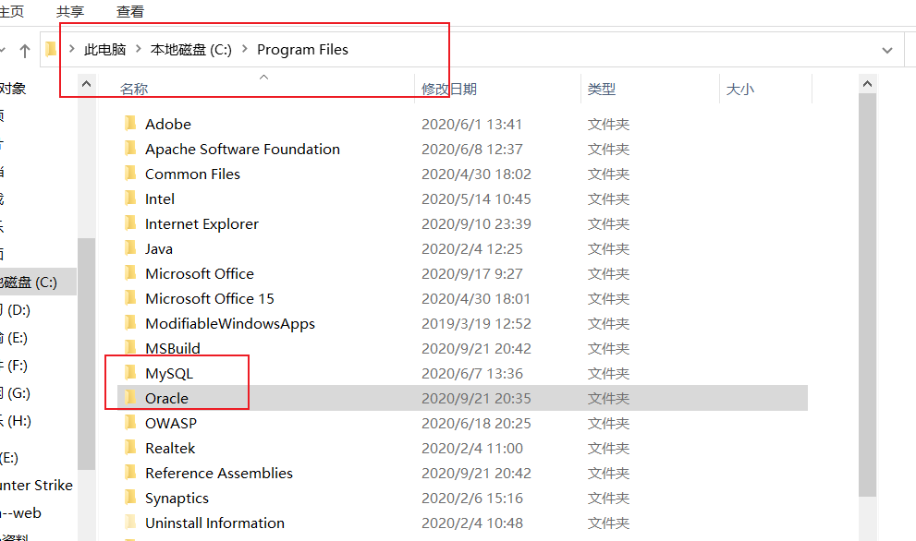916x541 pixels.
Task: Click the Oracle folder icon
Action: point(130,397)
